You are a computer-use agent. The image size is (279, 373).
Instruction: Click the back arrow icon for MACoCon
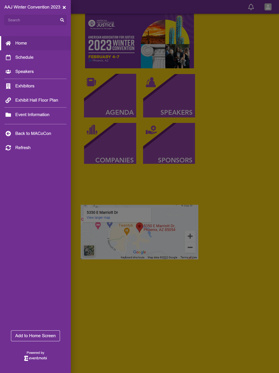click(8, 134)
